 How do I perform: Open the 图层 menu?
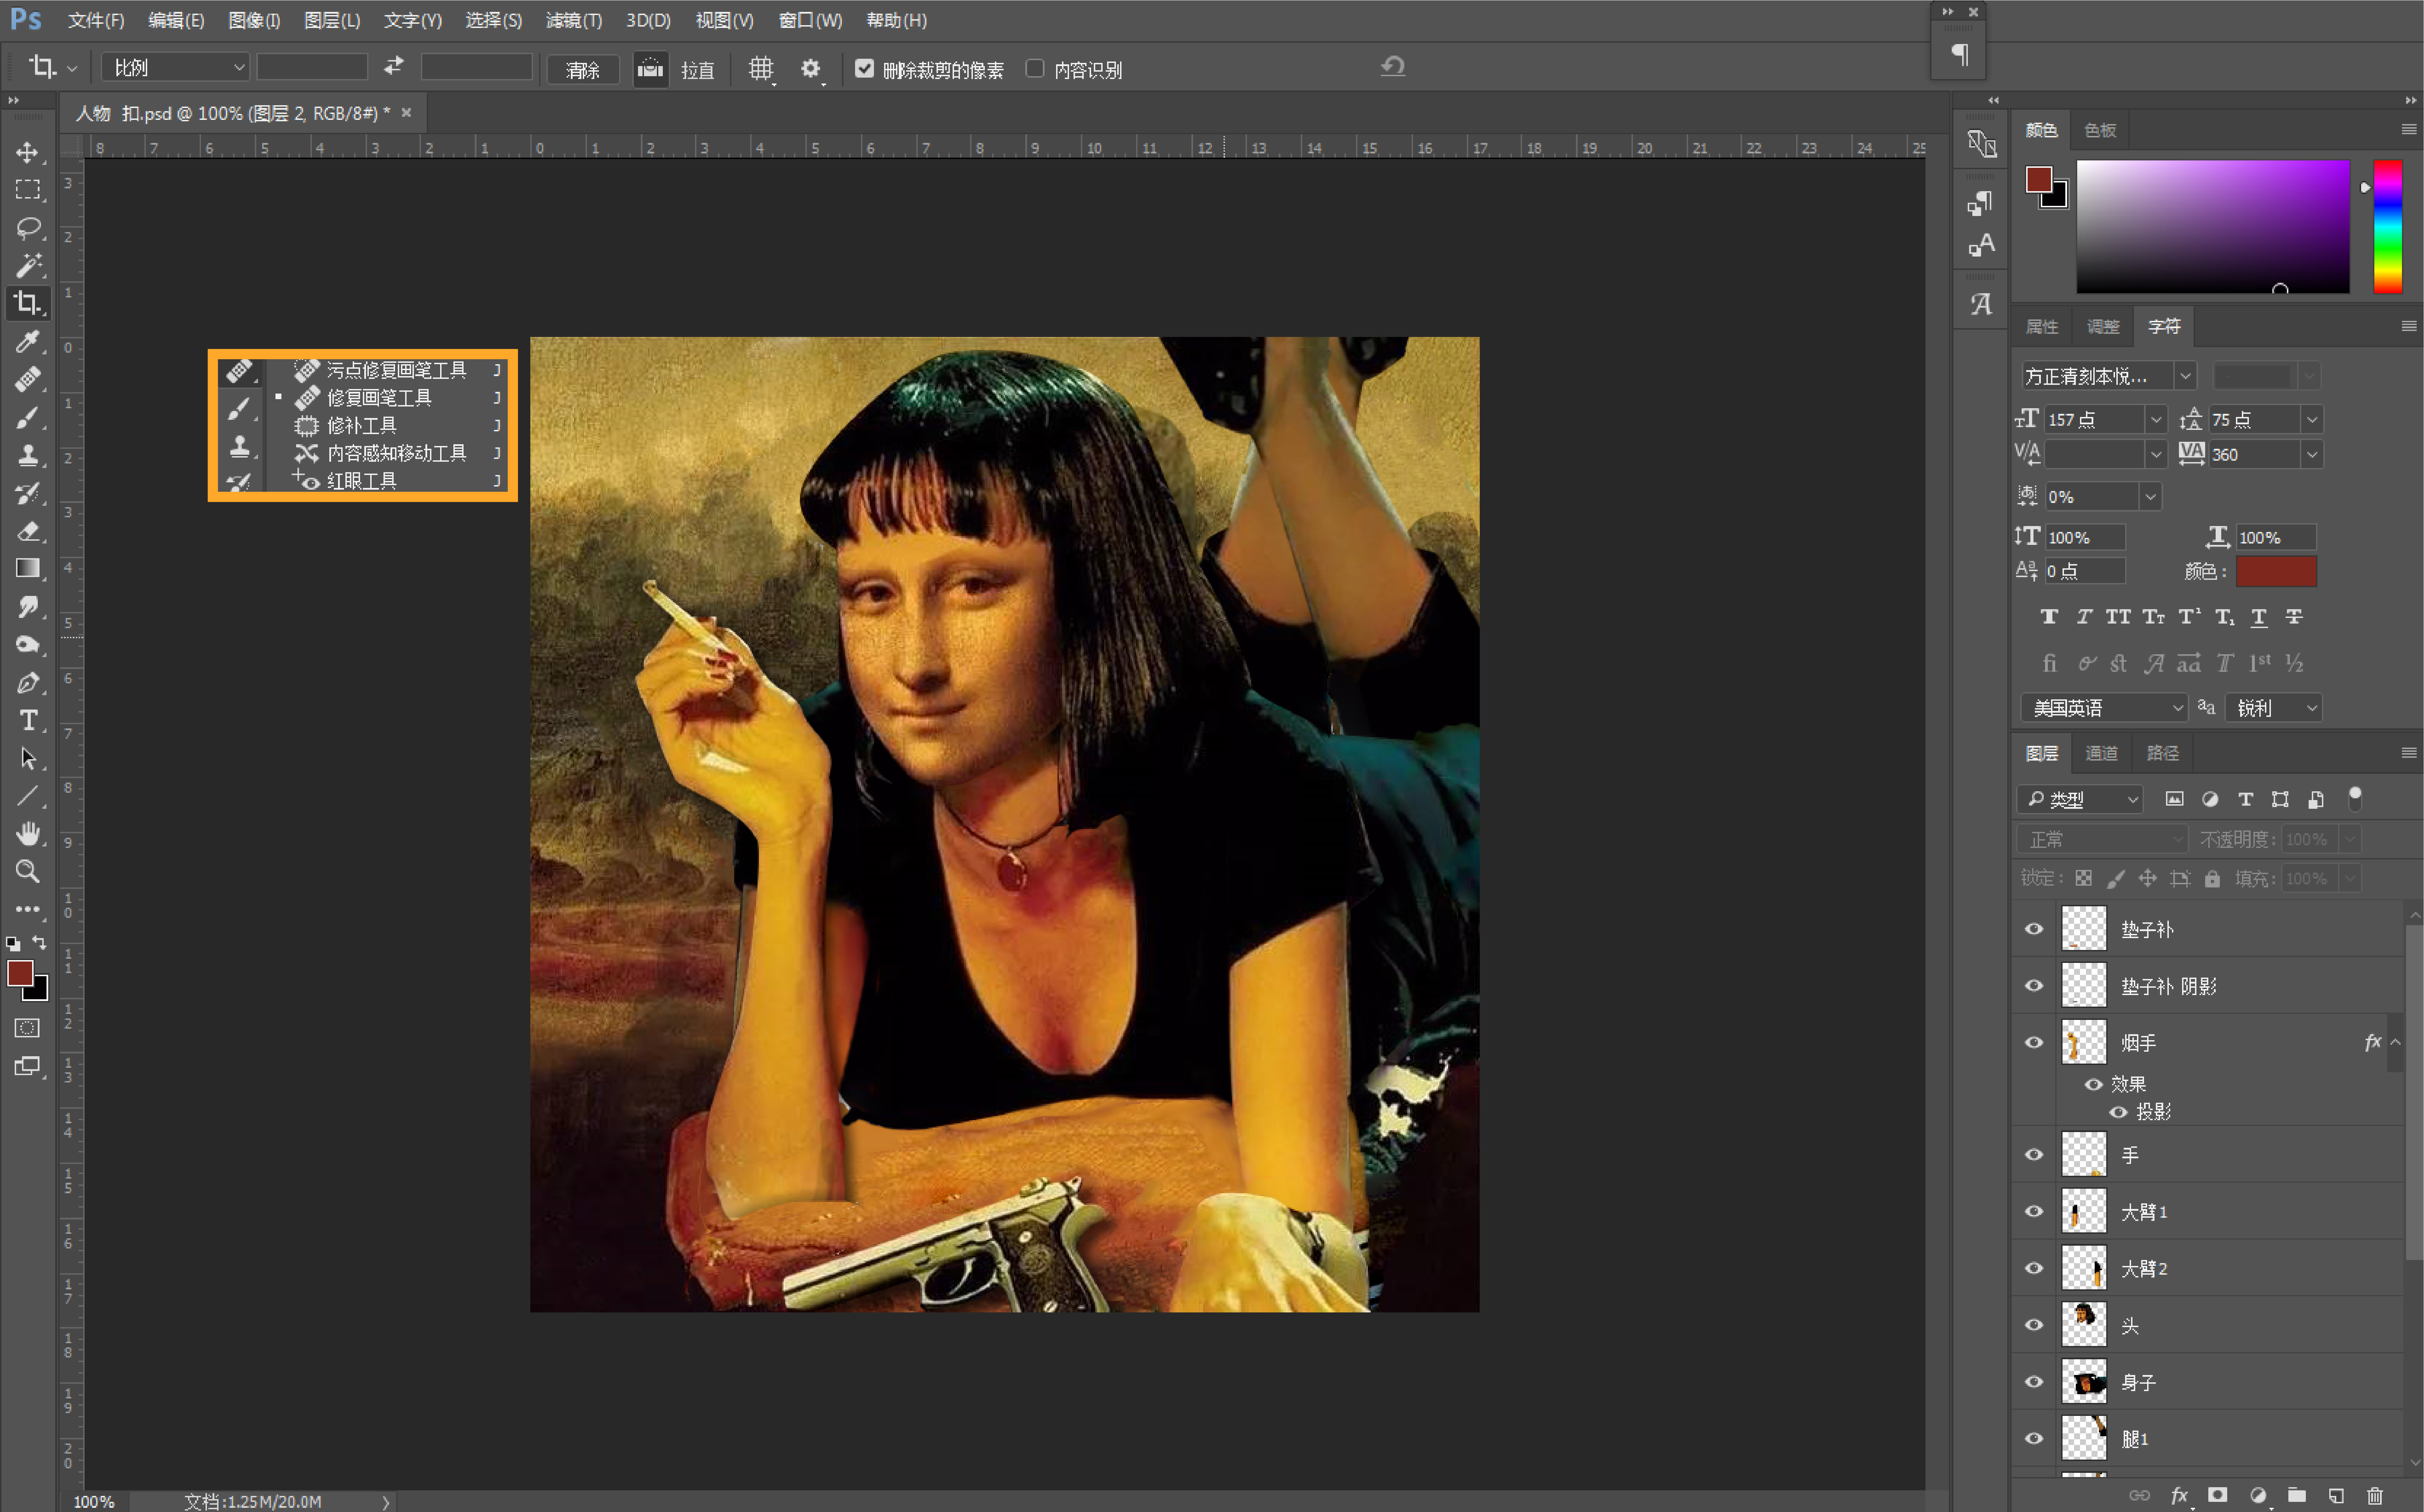pos(332,20)
